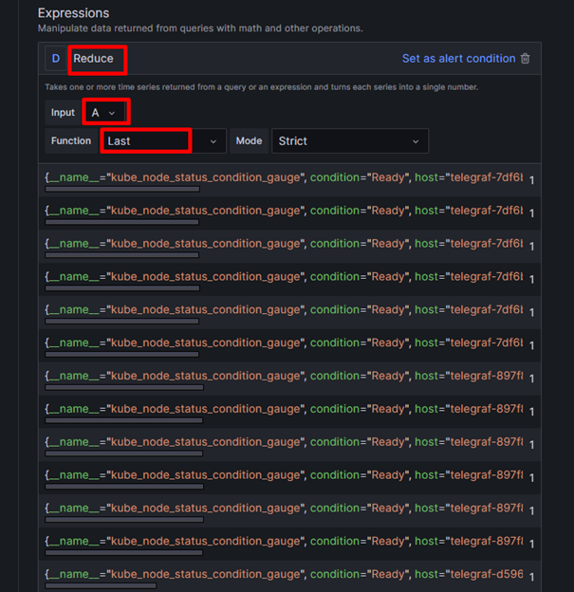This screenshot has width=574, height=592.
Task: Click the Expressions section heading
Action: (x=73, y=13)
